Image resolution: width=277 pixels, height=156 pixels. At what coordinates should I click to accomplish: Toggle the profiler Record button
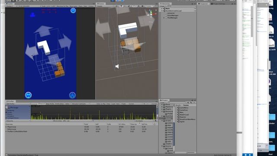[x=42, y=104]
